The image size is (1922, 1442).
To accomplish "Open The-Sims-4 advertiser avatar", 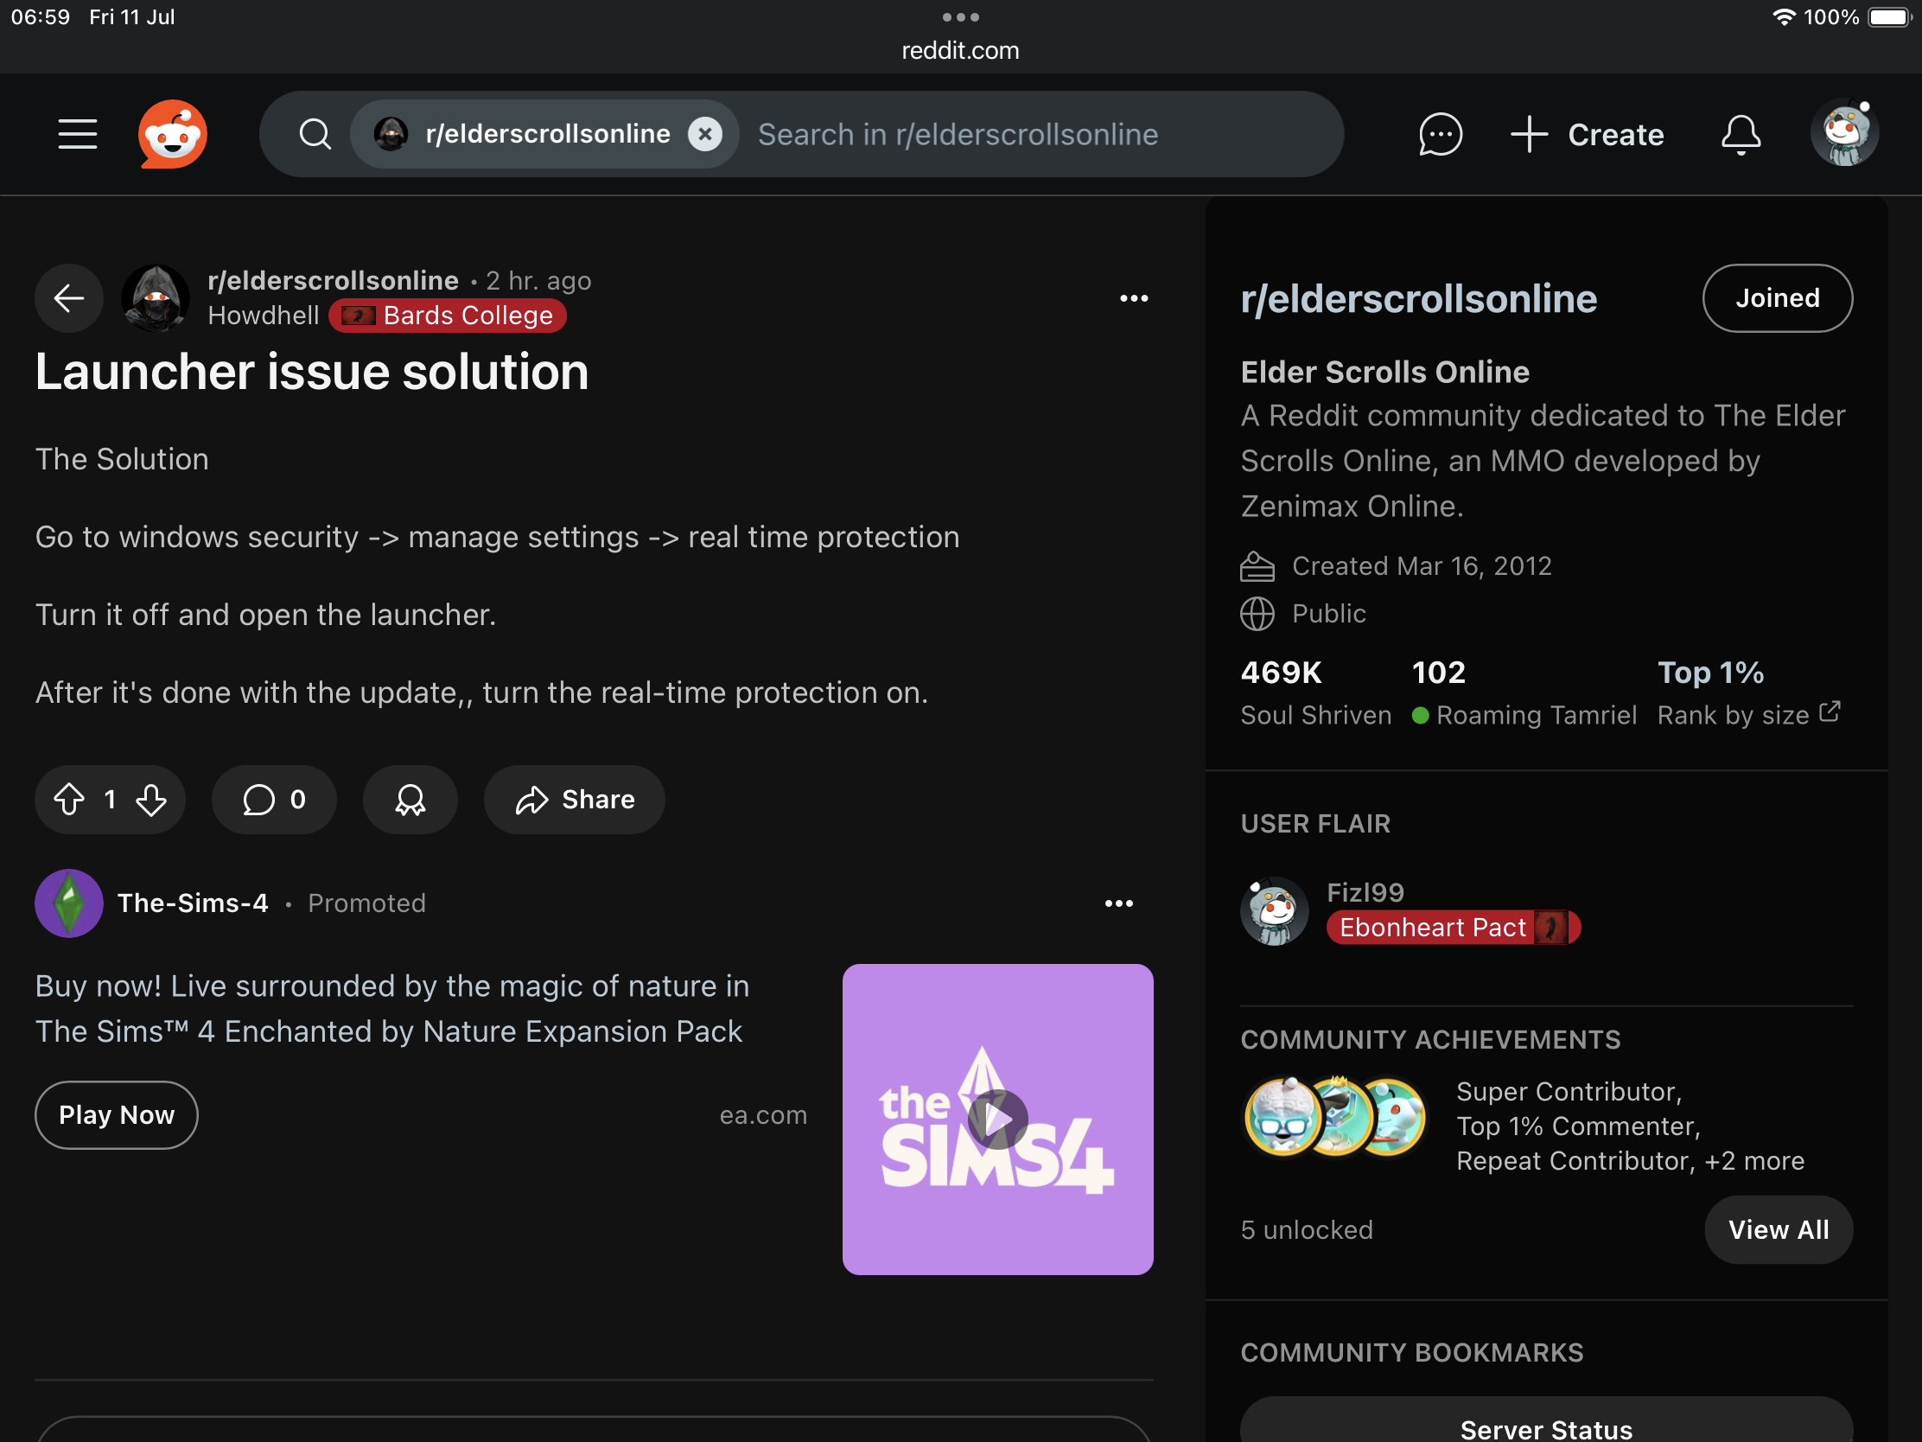I will pyautogui.click(x=68, y=903).
